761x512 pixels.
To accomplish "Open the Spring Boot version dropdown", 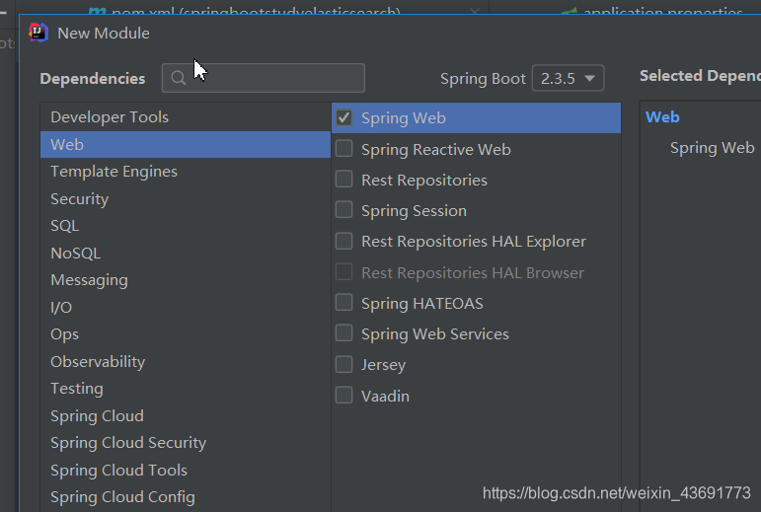I will tap(568, 78).
